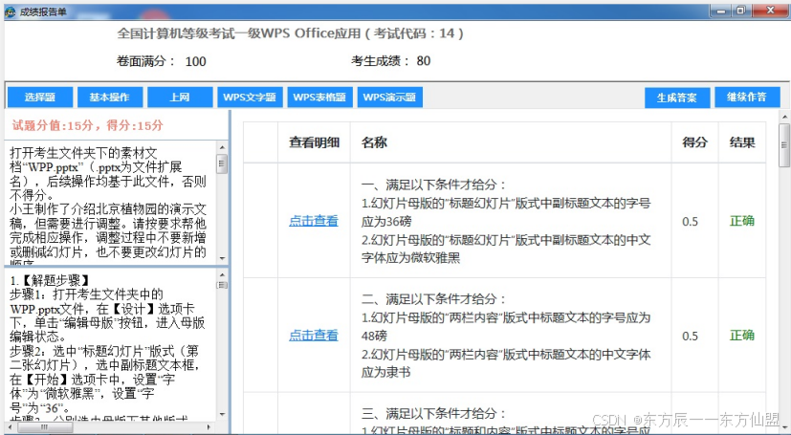Close the 成绩报告单 window
Screen dimensions: 791x435
[770, 11]
